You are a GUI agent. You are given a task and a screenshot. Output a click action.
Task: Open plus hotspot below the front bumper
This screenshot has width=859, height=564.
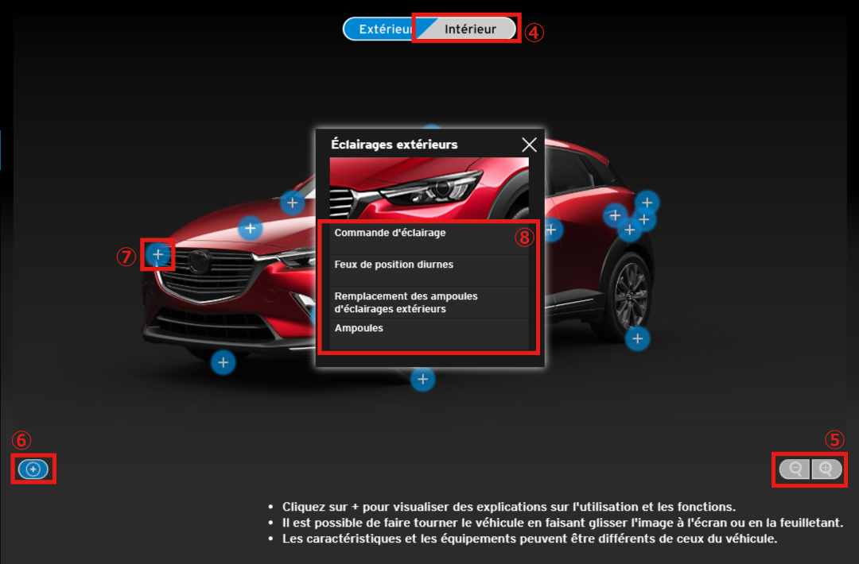[x=223, y=363]
